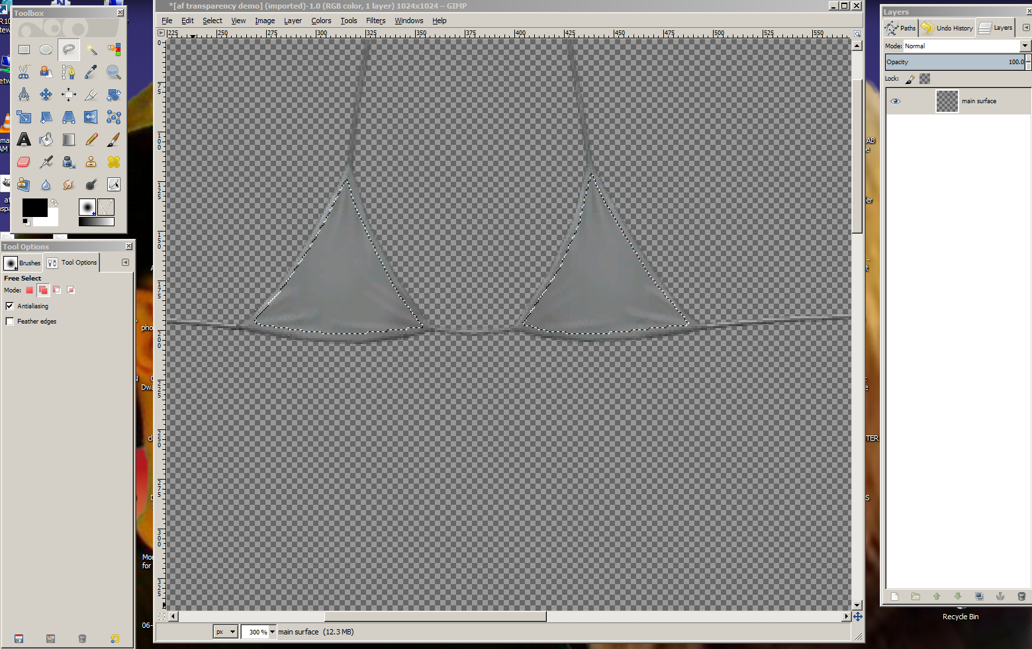Choose the Bucket Fill tool
1032x649 pixels.
pos(46,140)
